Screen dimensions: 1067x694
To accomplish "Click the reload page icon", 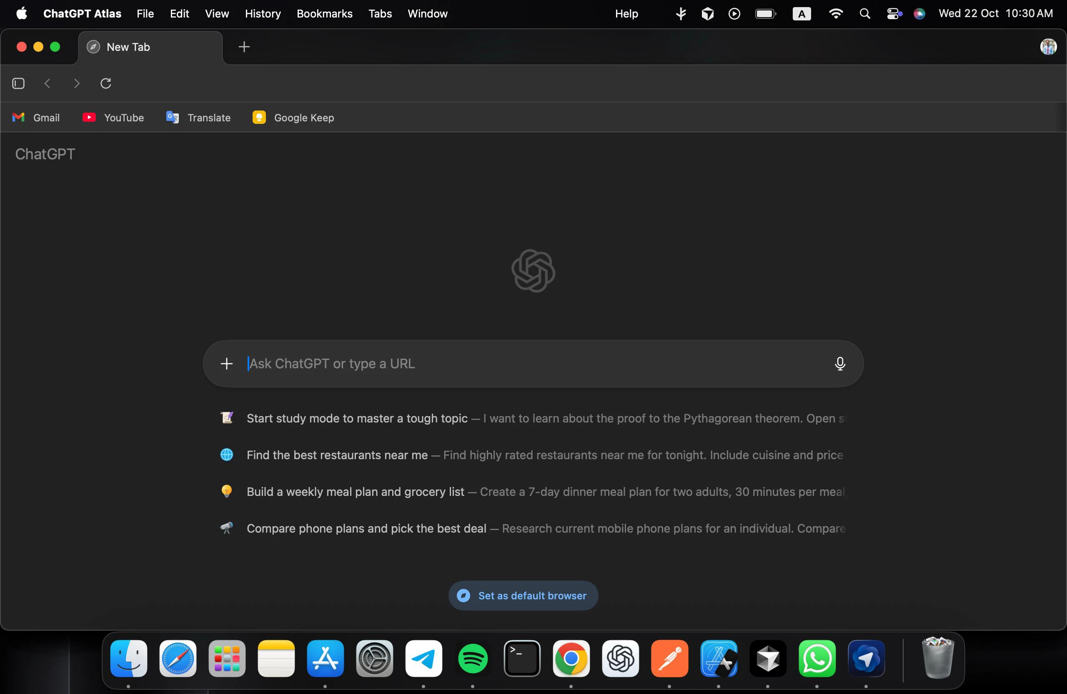I will point(106,83).
